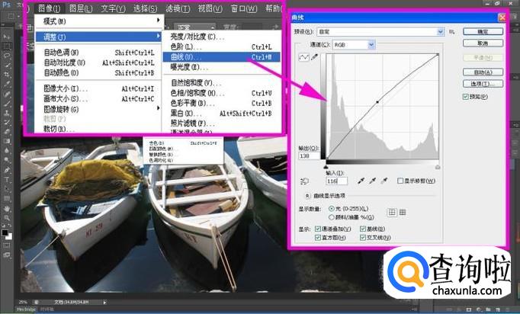Select the History Brush tool
The width and height of the screenshot is (520, 314).
click(7, 122)
